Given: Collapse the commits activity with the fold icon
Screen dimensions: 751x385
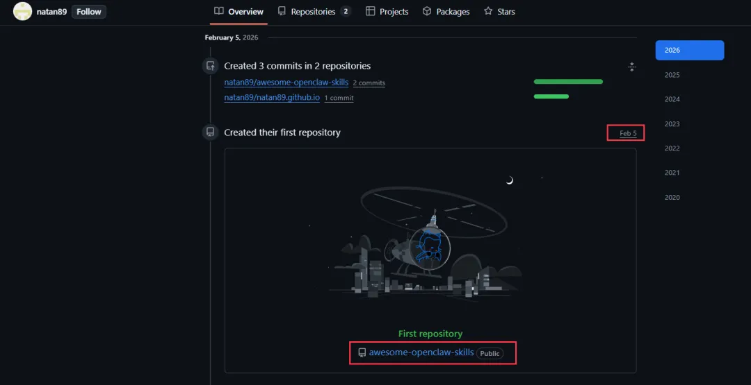Looking at the screenshot, I should (x=631, y=67).
